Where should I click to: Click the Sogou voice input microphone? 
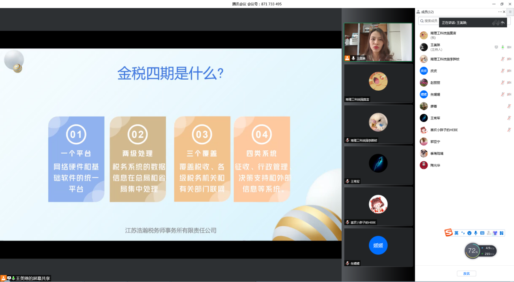click(475, 233)
